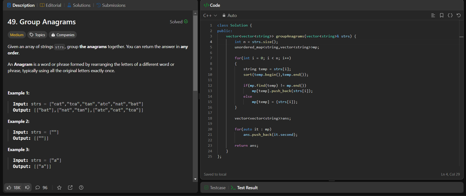Switch to the Description tab
466x196 pixels.
[x=21, y=5]
